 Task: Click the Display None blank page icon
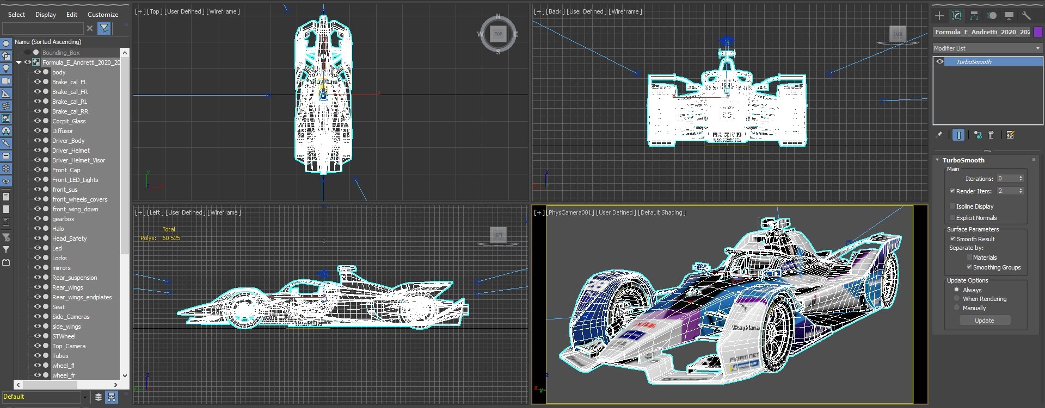tap(6, 209)
